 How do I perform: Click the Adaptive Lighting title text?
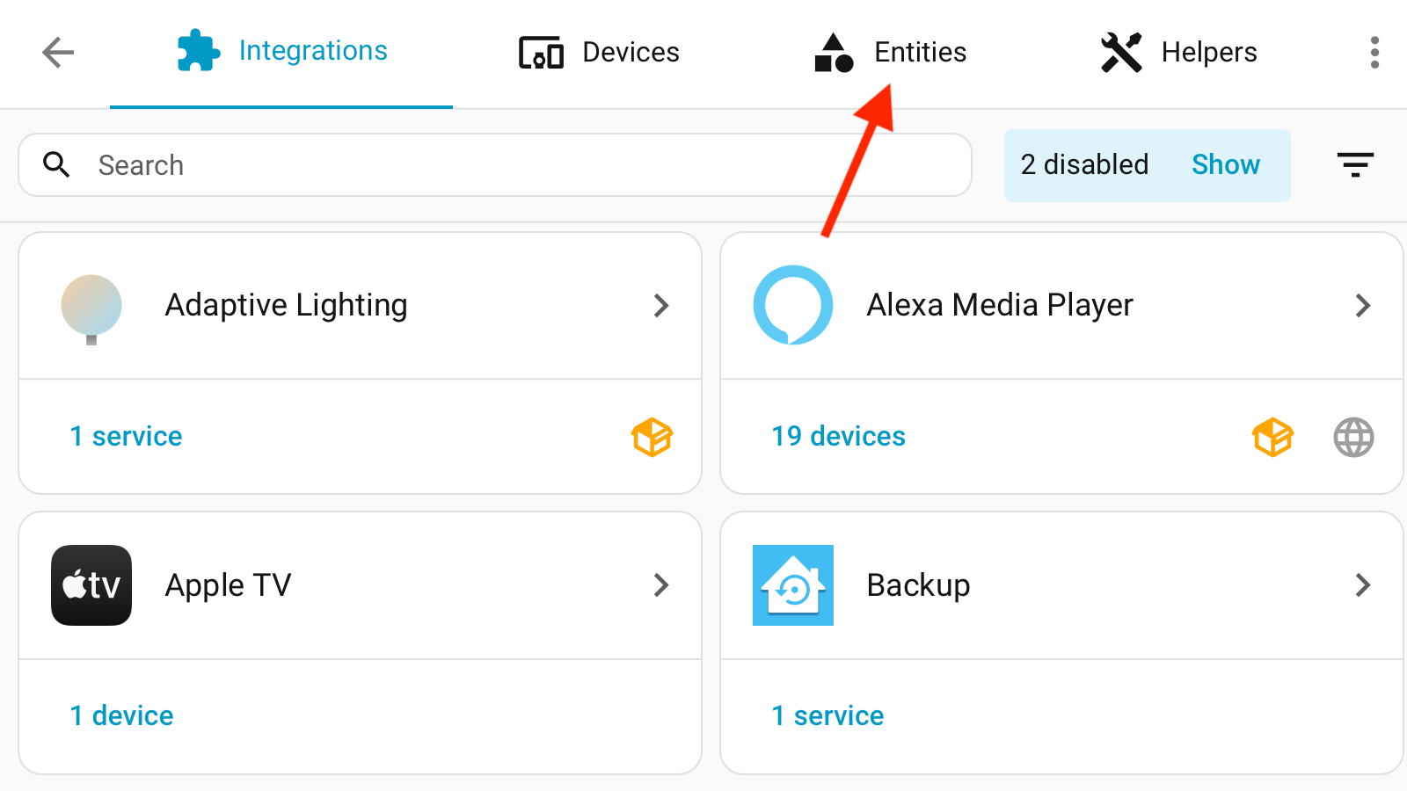286,305
